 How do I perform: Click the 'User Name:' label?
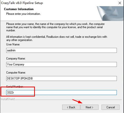point(13,44)
